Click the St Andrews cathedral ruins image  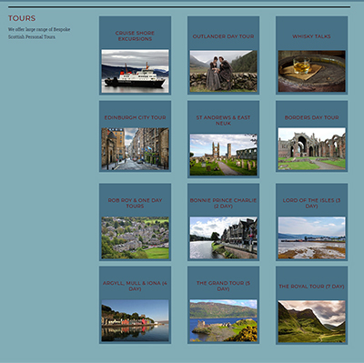coord(223,155)
